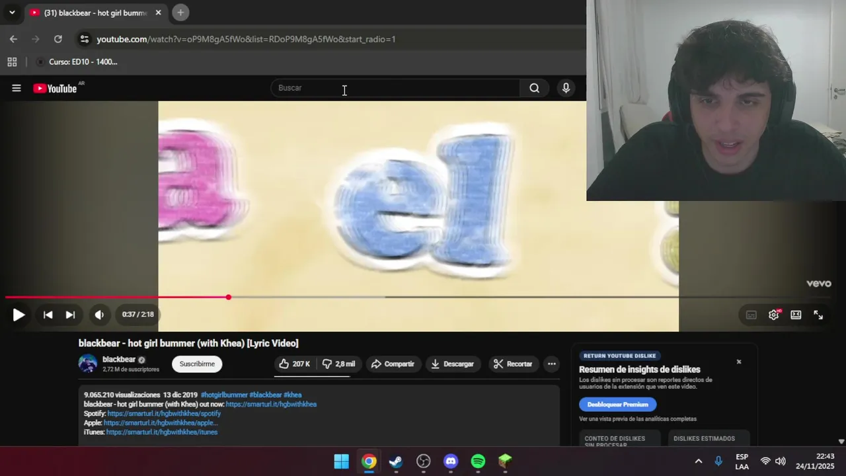Open the Minecraft block taskbar icon
Viewport: 846px width, 476px height.
point(505,461)
